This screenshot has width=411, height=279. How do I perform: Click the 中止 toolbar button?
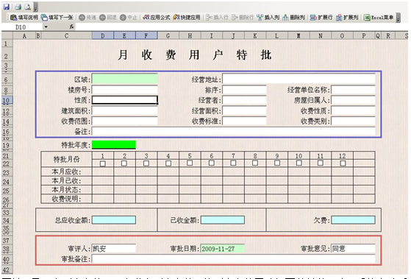tap(129, 18)
